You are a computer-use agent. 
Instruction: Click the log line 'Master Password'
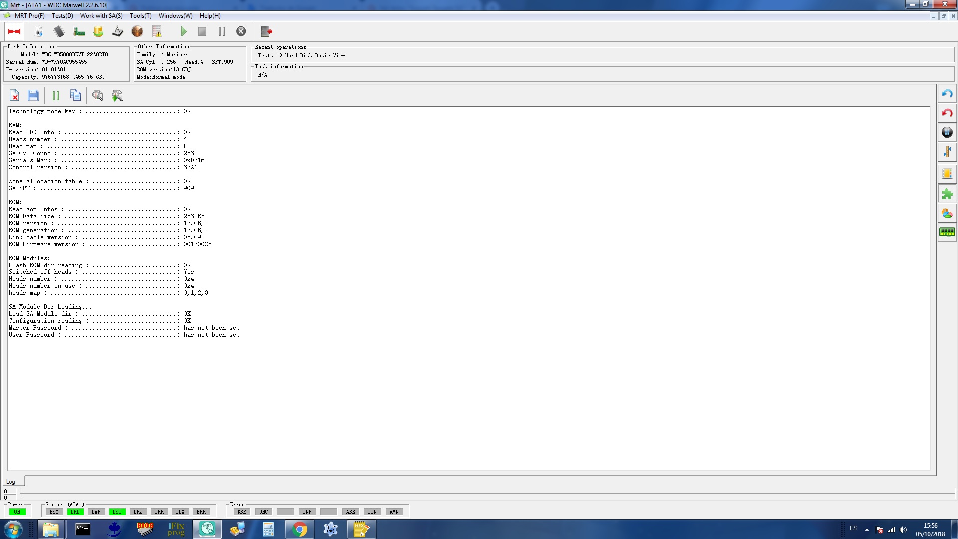(x=124, y=328)
